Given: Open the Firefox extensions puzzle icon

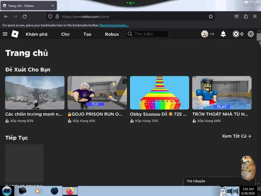Looking at the screenshot, I should (x=246, y=16).
